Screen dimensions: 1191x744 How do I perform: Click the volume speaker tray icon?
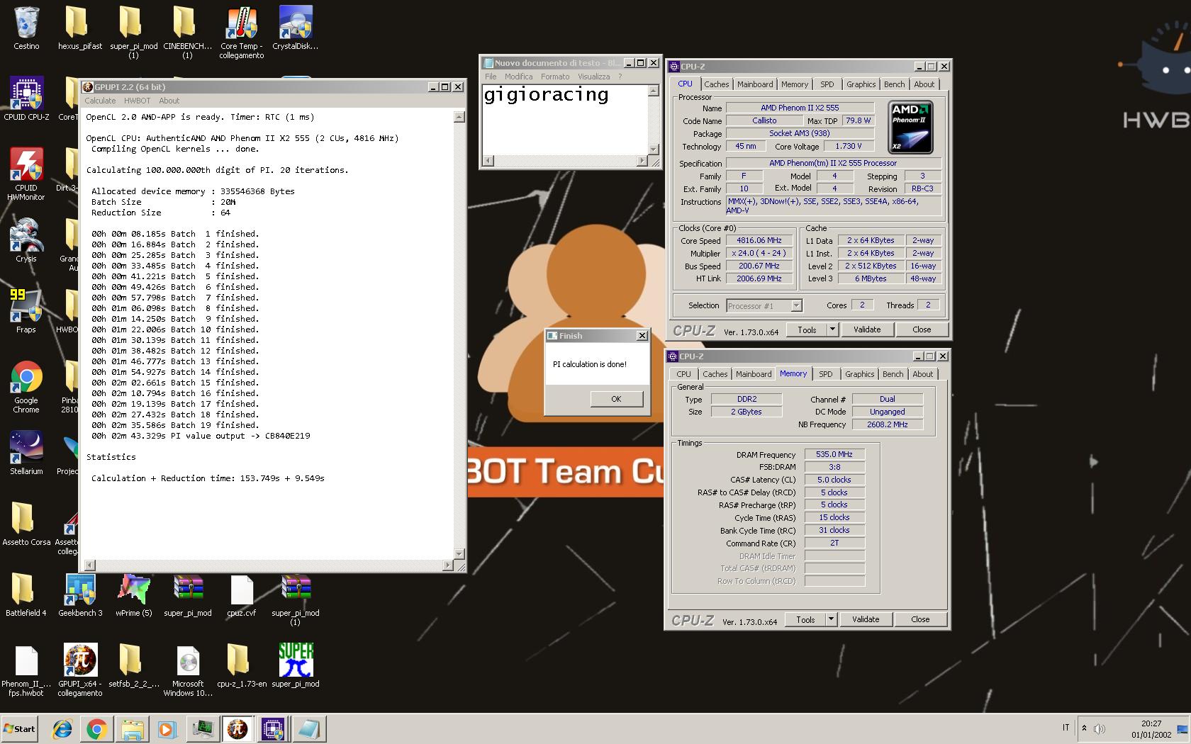[1100, 728]
